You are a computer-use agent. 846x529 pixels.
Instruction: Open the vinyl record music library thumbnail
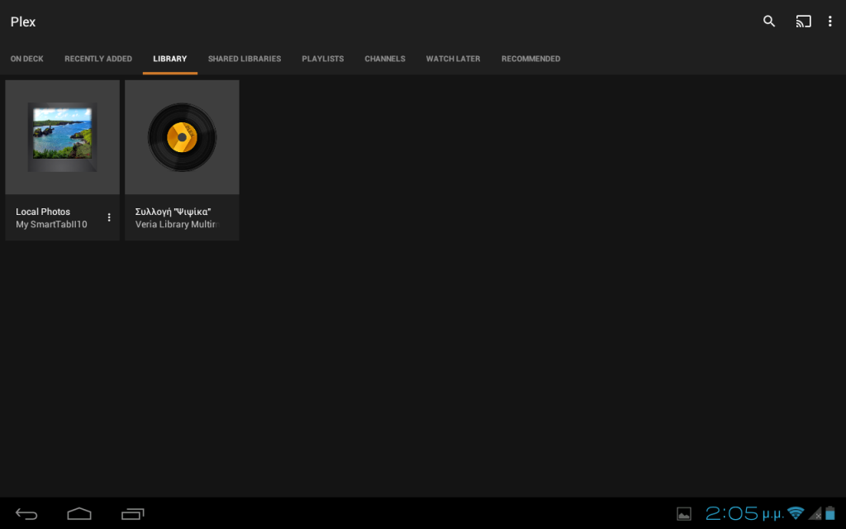click(x=182, y=136)
